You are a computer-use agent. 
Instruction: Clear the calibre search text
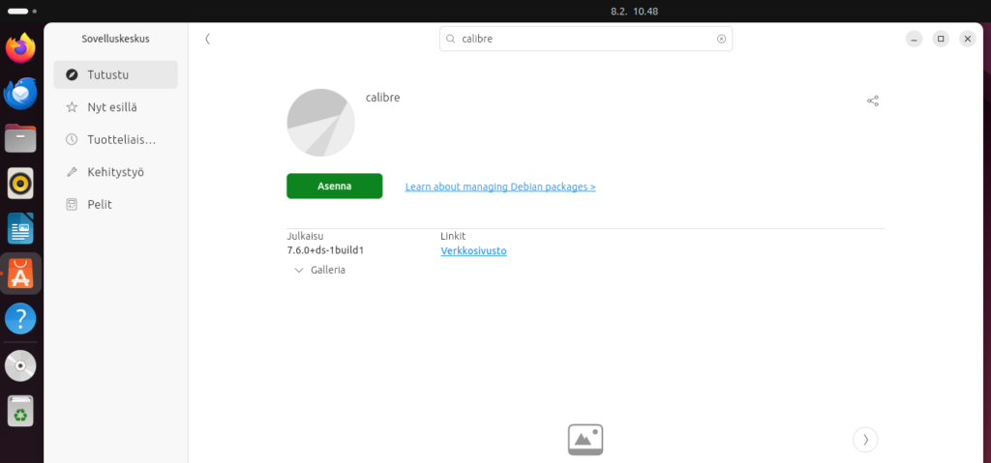[x=721, y=39]
